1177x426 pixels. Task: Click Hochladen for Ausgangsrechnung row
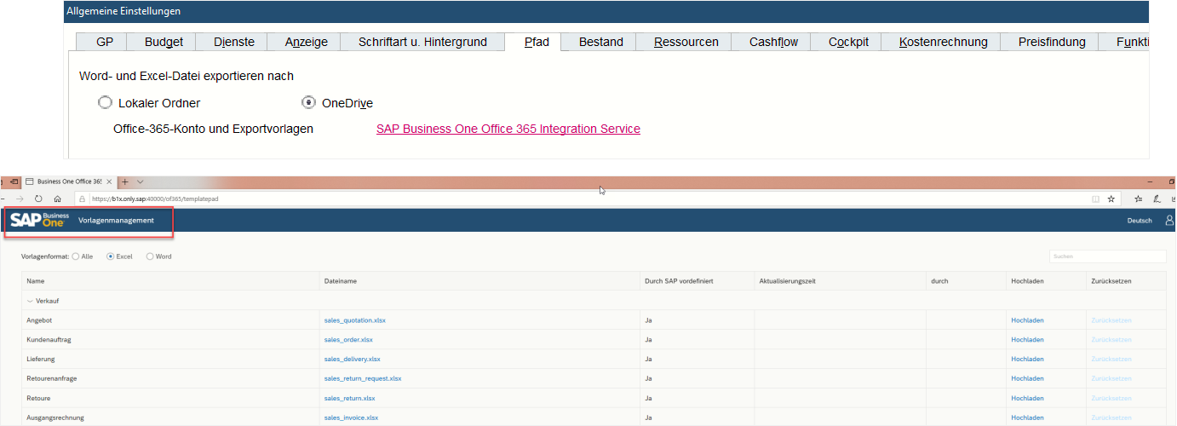click(x=1027, y=417)
